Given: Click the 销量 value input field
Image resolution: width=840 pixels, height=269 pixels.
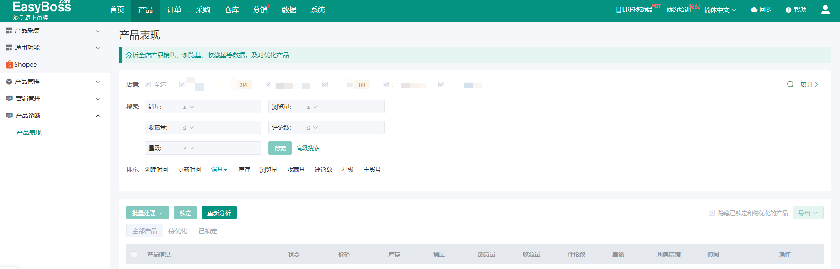Looking at the screenshot, I should pyautogui.click(x=229, y=107).
